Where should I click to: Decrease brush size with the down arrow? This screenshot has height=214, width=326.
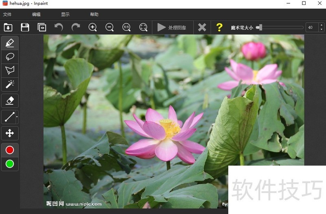tap(322, 30)
